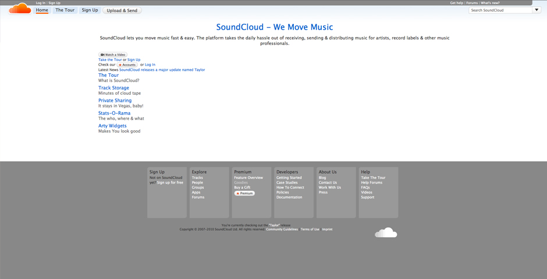This screenshot has width=547, height=279.
Task: Click the starred Premium button in footer
Action: point(244,194)
